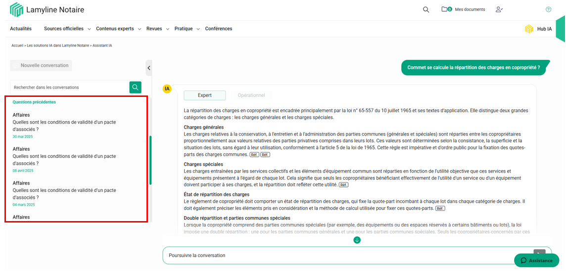Open the 30 mai 2025 previous conversation
This screenshot has width=566, height=271.
(x=64, y=125)
